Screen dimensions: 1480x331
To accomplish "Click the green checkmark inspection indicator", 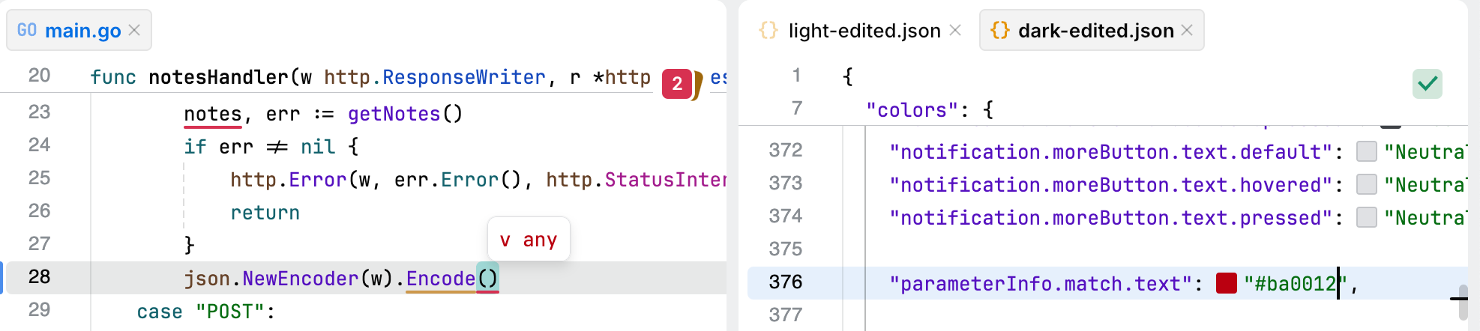I will click(x=1427, y=83).
